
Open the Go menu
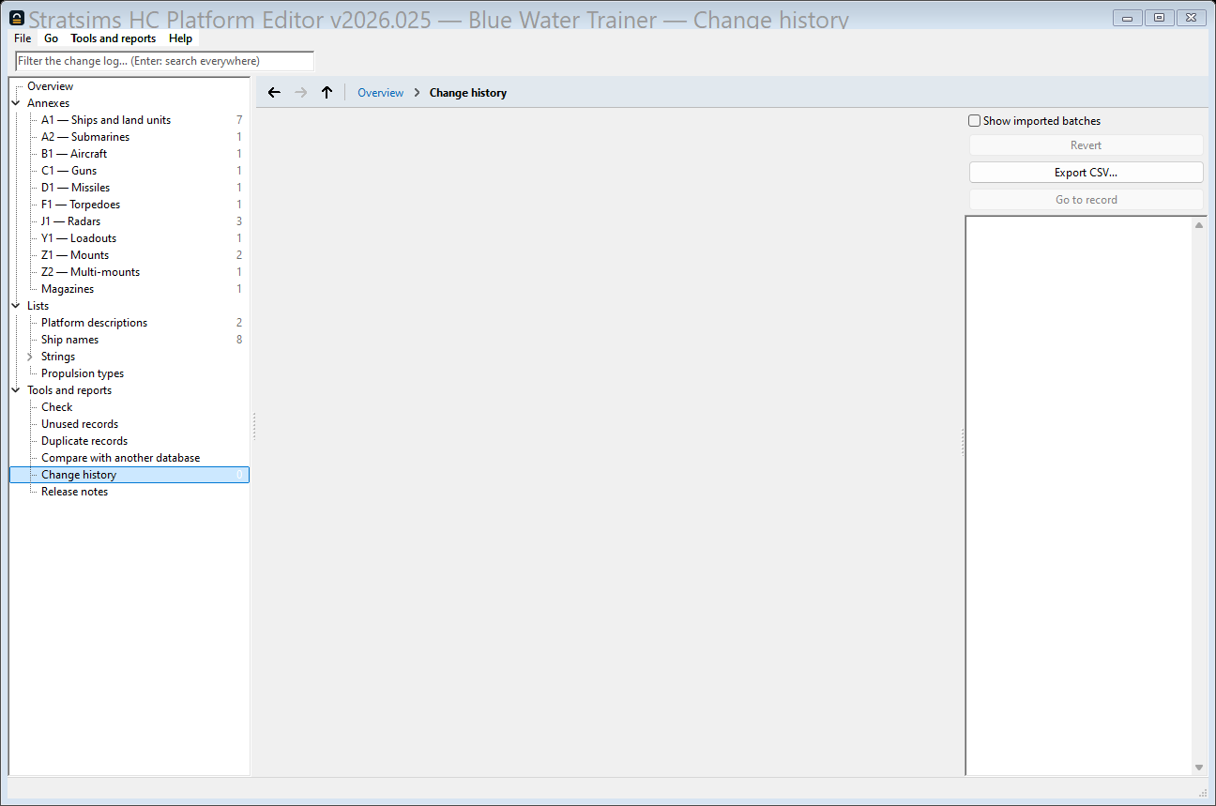51,38
